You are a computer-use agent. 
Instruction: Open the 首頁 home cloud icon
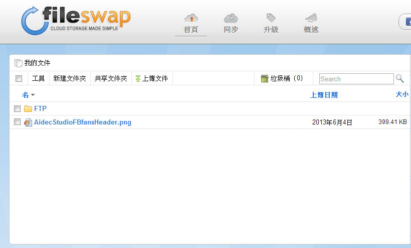point(191,19)
